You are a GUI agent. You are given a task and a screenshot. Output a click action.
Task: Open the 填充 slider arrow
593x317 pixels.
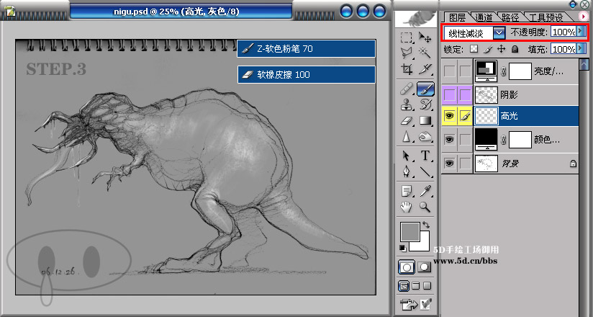581,49
